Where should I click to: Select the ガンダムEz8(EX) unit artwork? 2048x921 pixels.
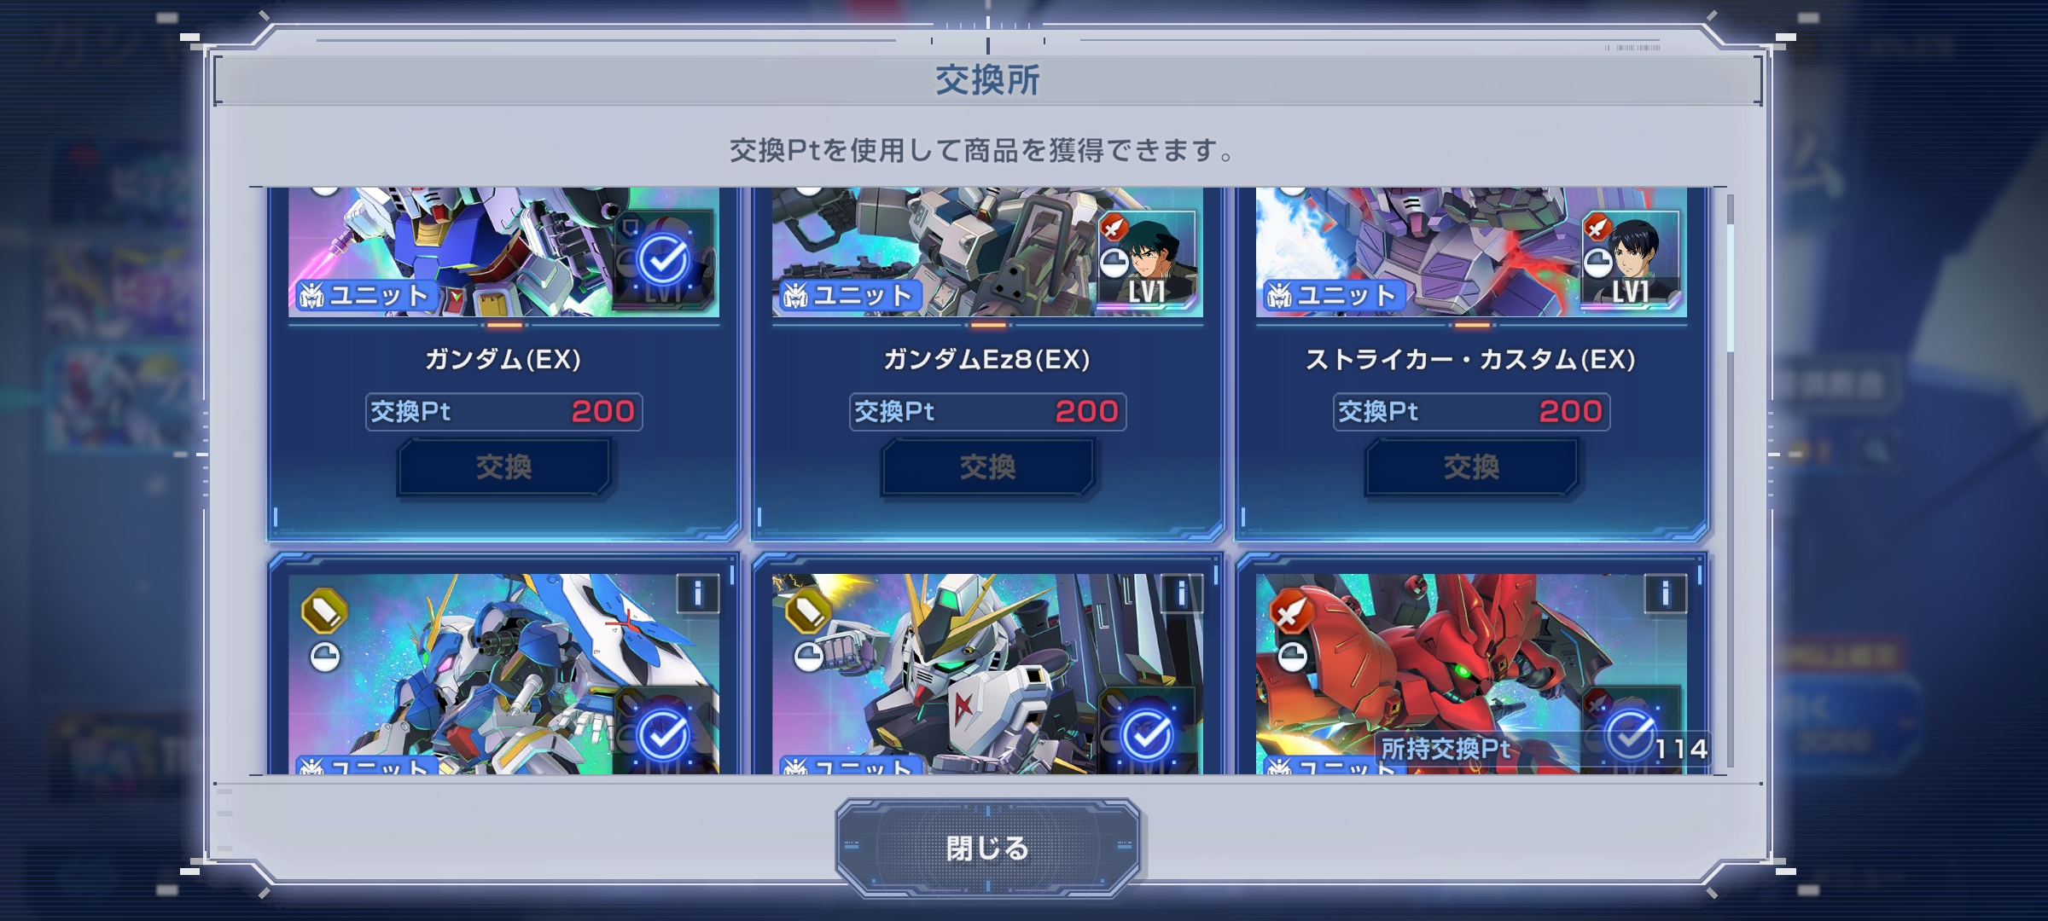(x=987, y=252)
